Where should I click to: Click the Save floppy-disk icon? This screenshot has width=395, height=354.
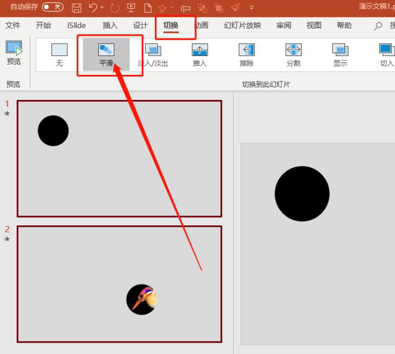point(77,8)
